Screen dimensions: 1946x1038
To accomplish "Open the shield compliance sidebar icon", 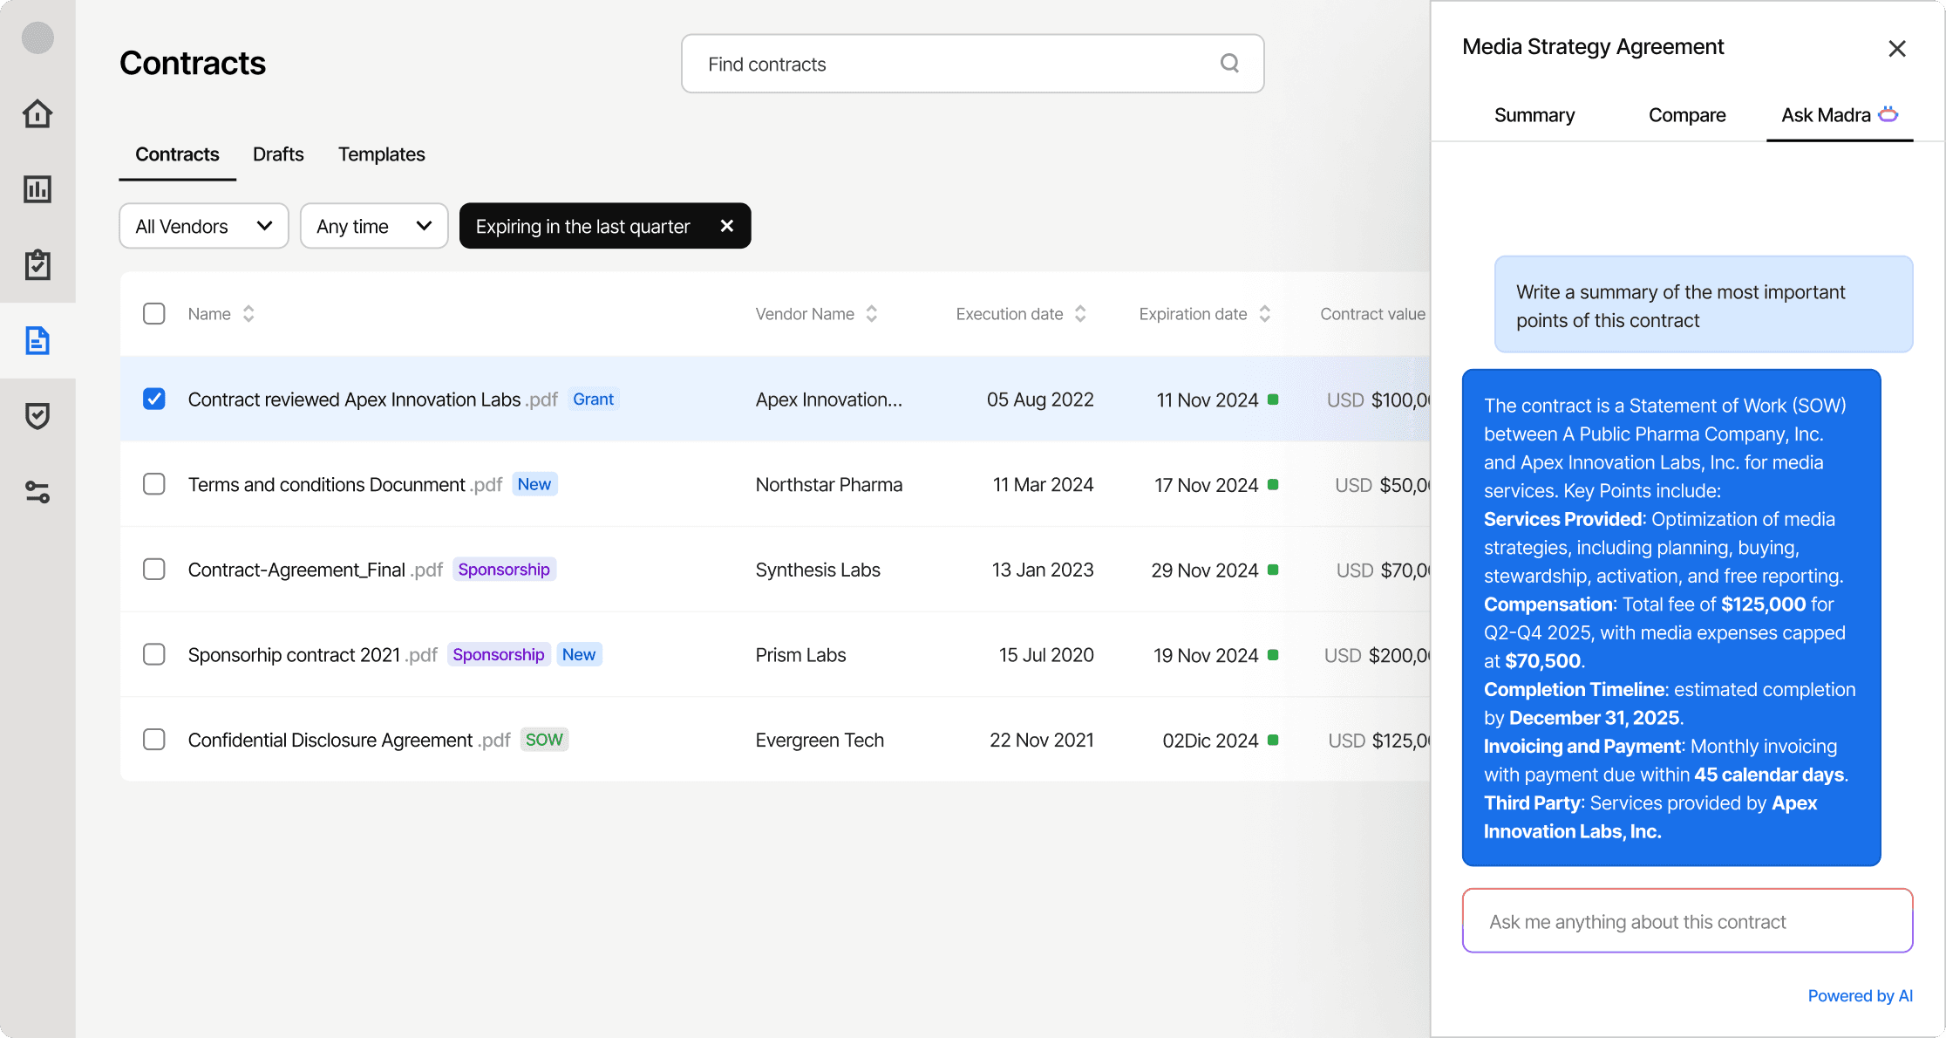I will tap(37, 416).
